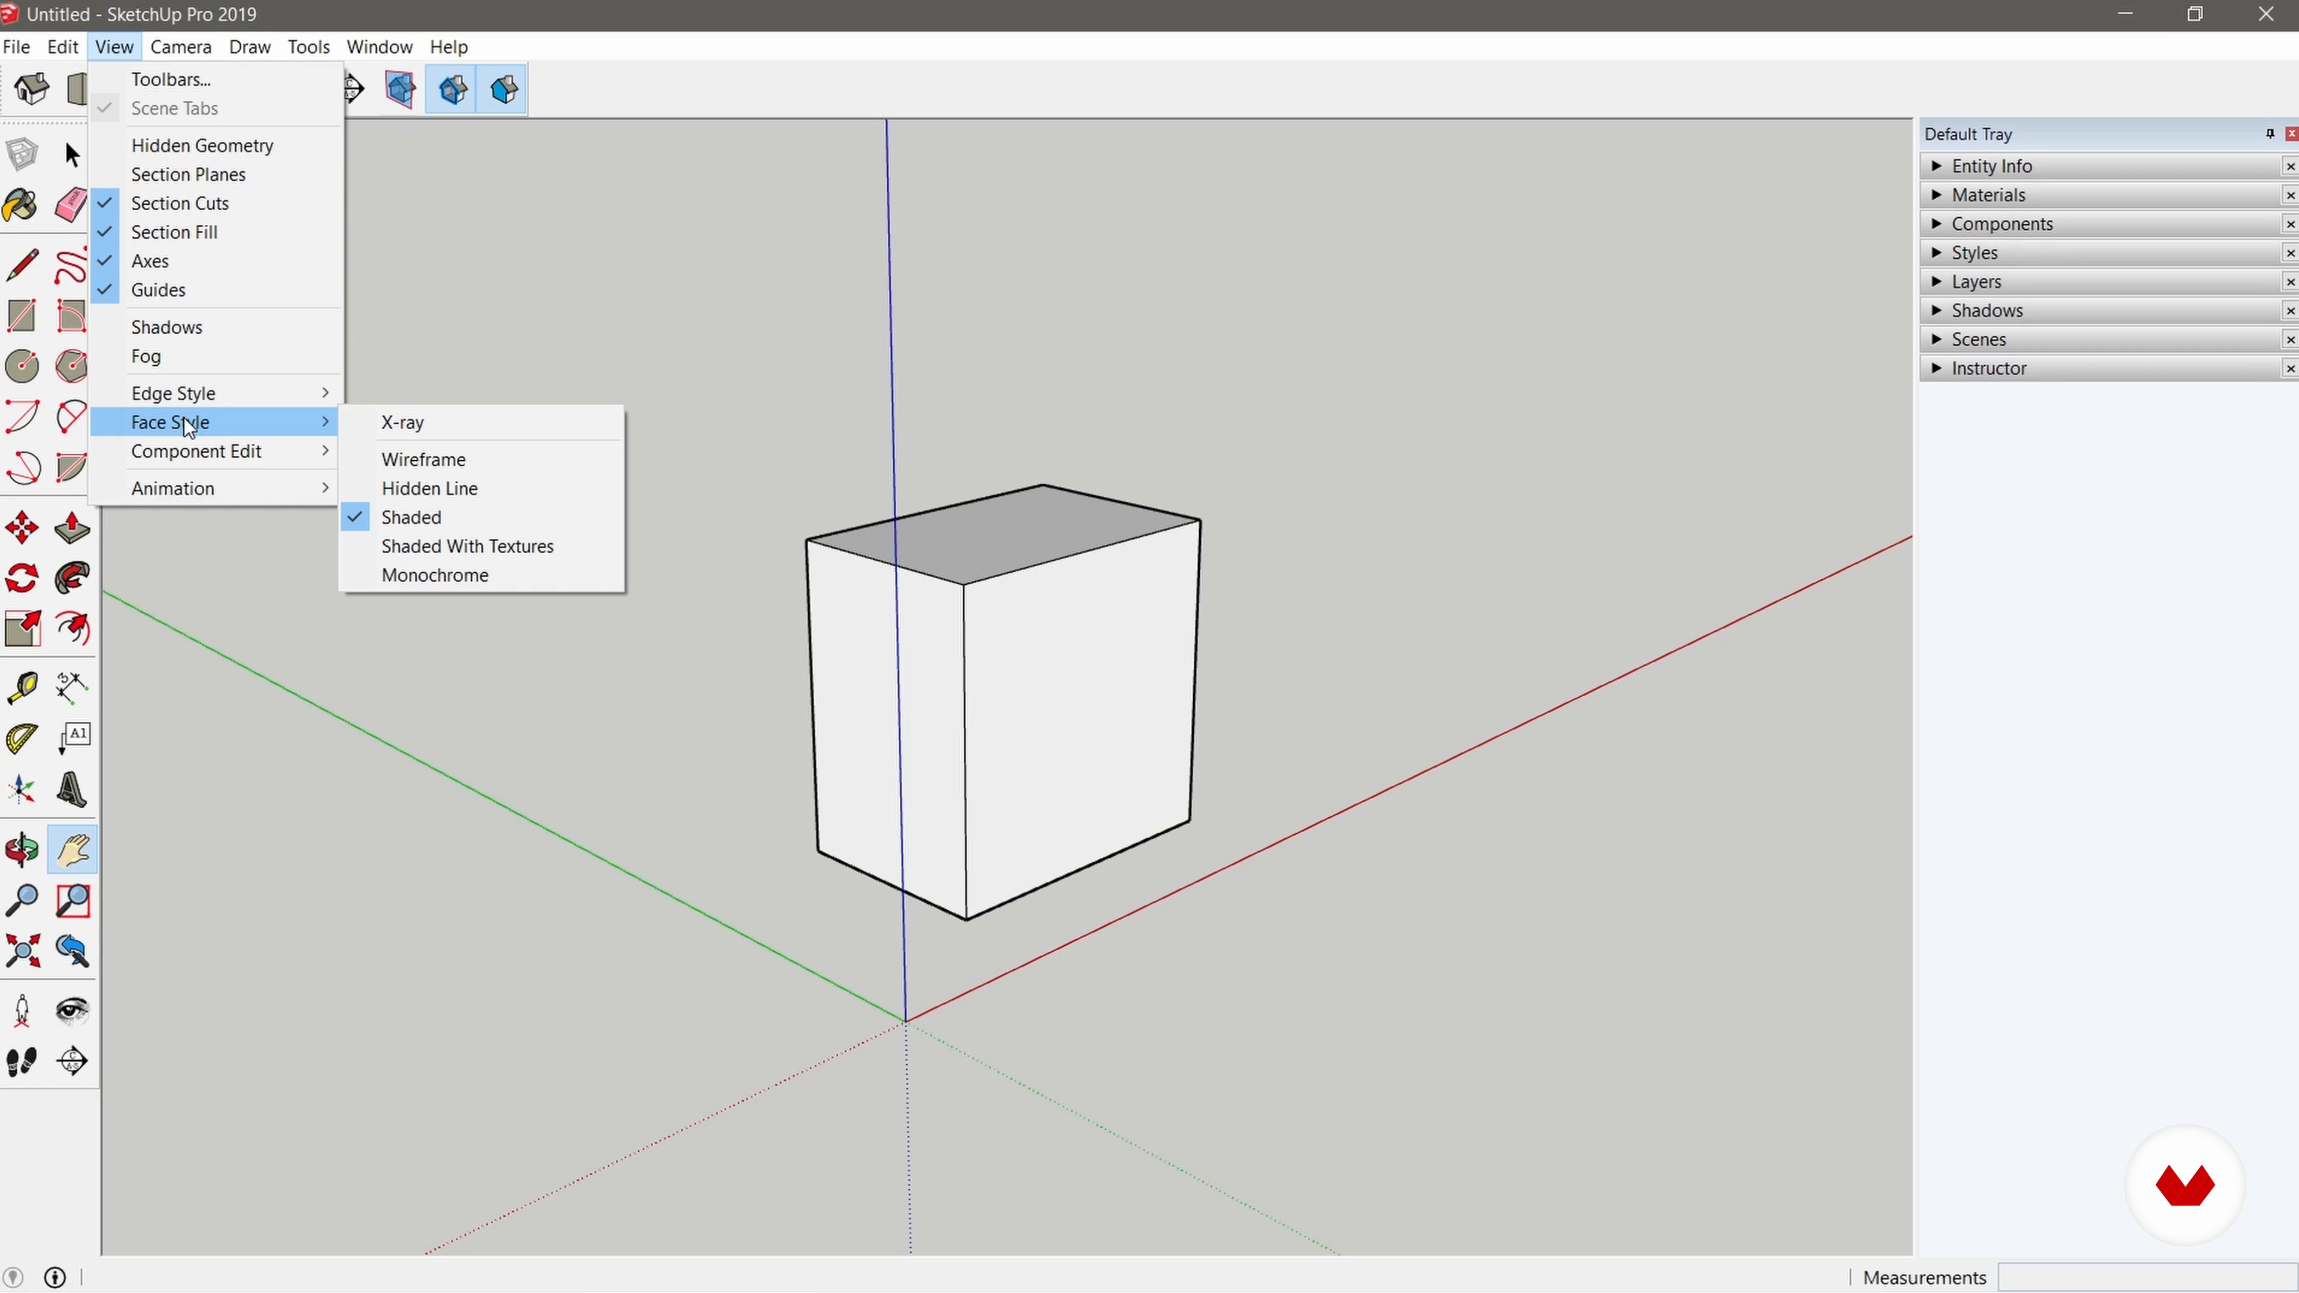Image resolution: width=2299 pixels, height=1293 pixels.
Task: Toggle Display Section Cuts toolbar icon
Action: (x=451, y=89)
